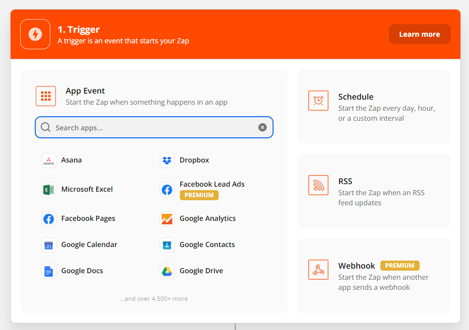Select the Microsoft Excel icon
This screenshot has height=330, width=469.
click(49, 190)
